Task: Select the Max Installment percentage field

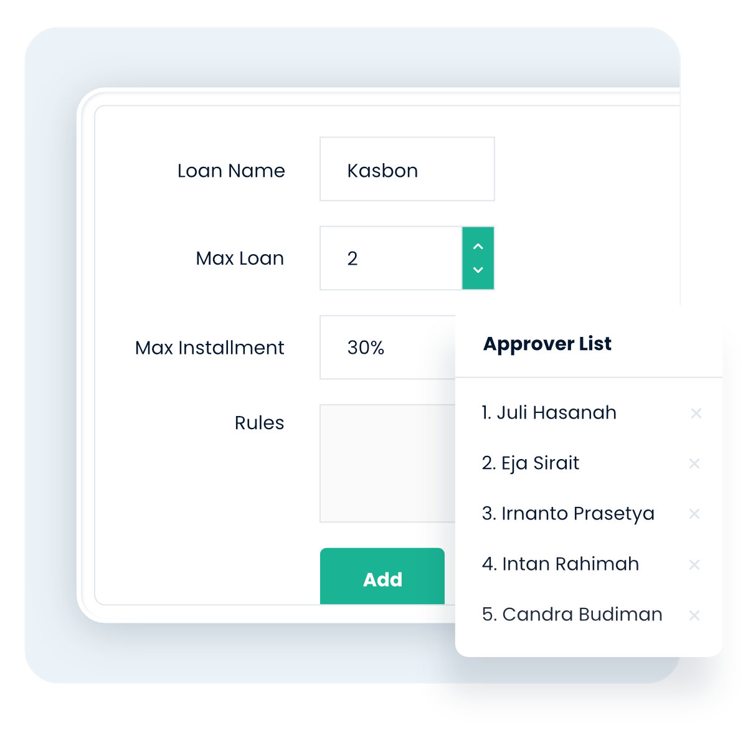Action: 387,348
